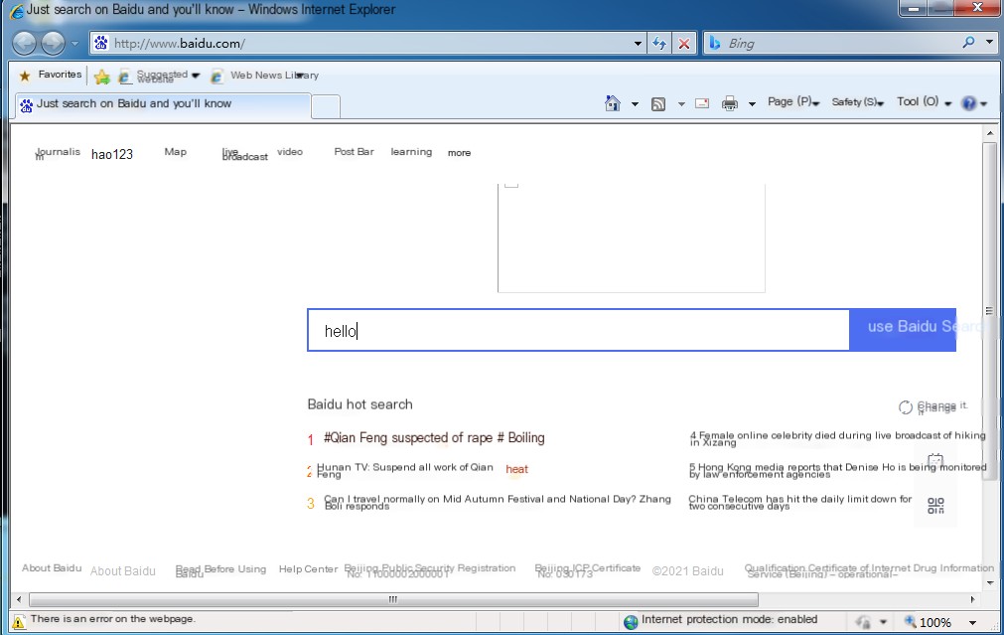
Task: Click the vertical scrollbar down arrow
Action: coord(990,582)
